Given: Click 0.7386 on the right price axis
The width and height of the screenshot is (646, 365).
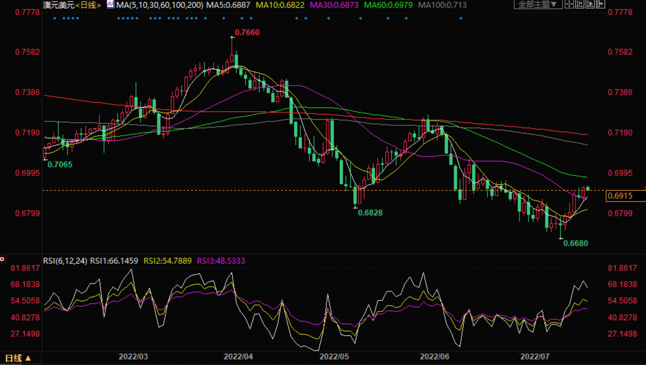Looking at the screenshot, I should [620, 92].
